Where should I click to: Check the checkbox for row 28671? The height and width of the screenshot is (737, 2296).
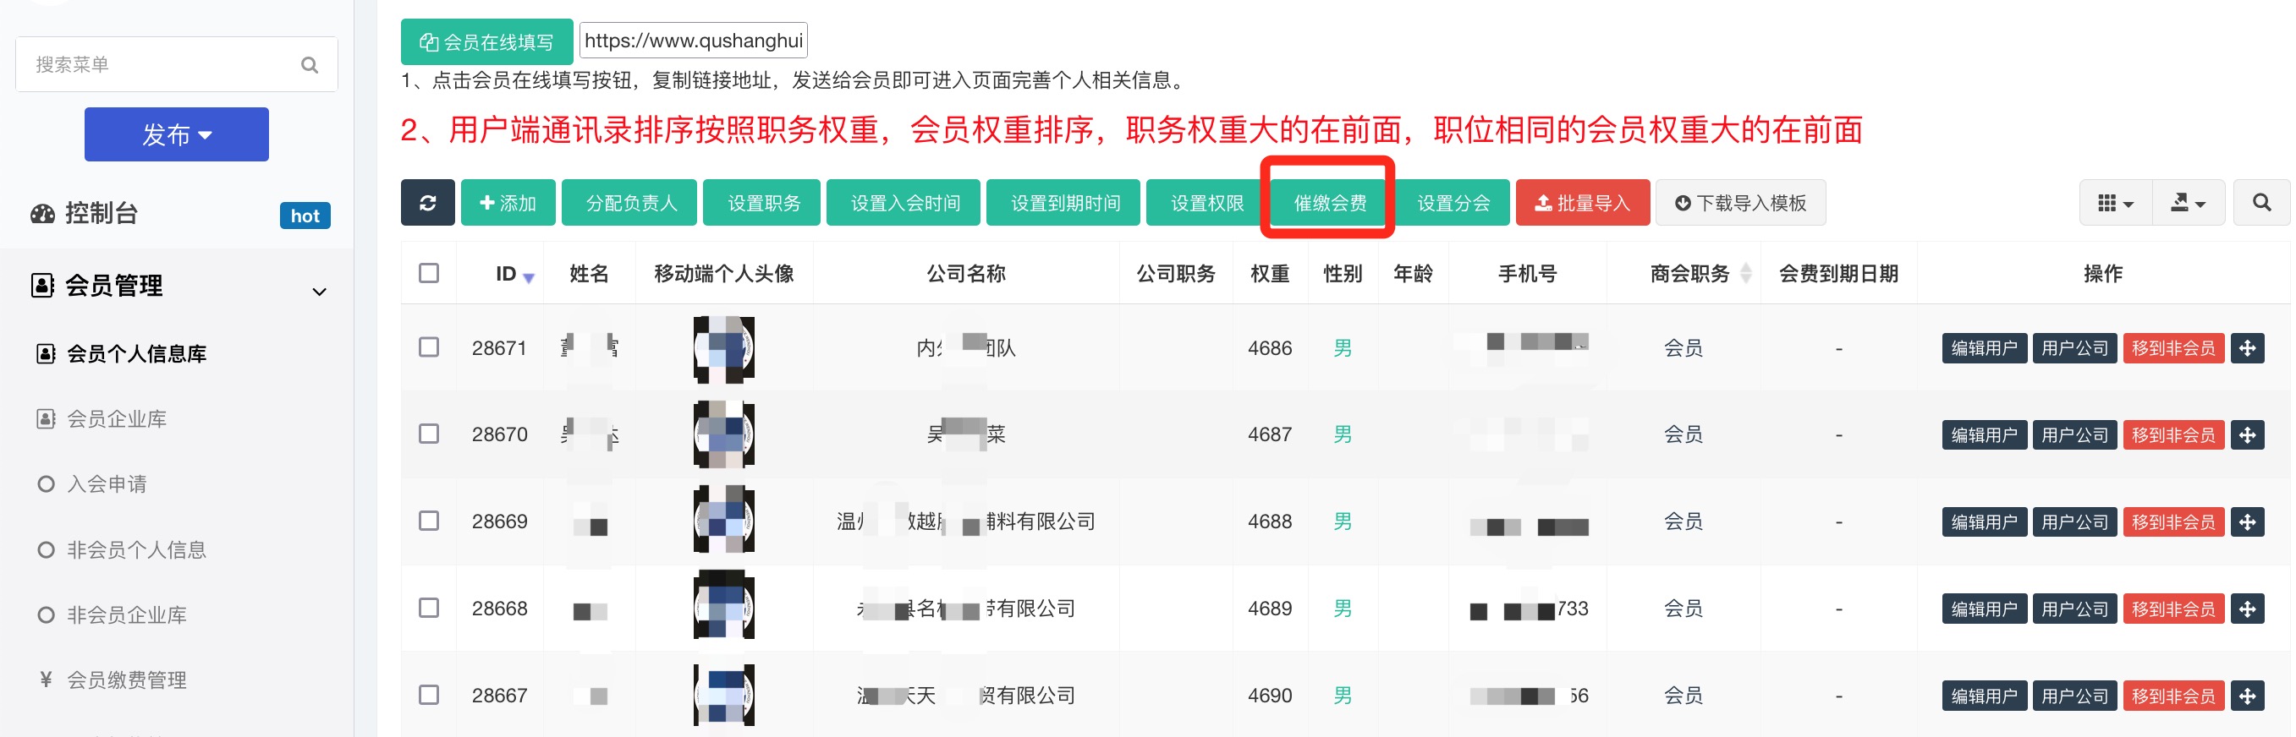(x=429, y=347)
